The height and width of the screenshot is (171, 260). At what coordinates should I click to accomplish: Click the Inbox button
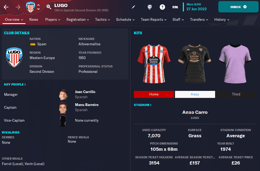coord(238,7)
